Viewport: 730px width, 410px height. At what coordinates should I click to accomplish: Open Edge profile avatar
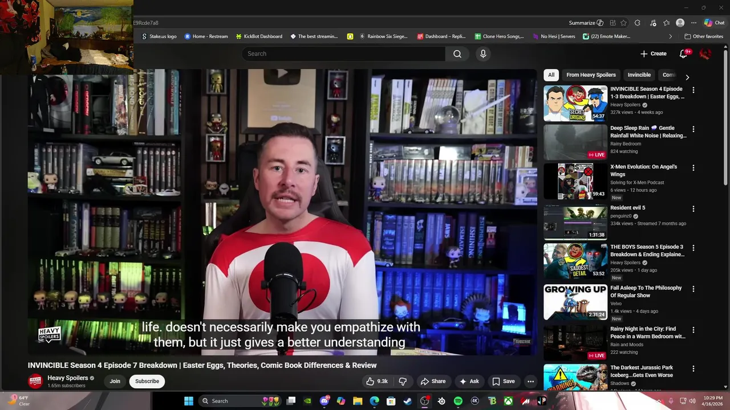(680, 23)
